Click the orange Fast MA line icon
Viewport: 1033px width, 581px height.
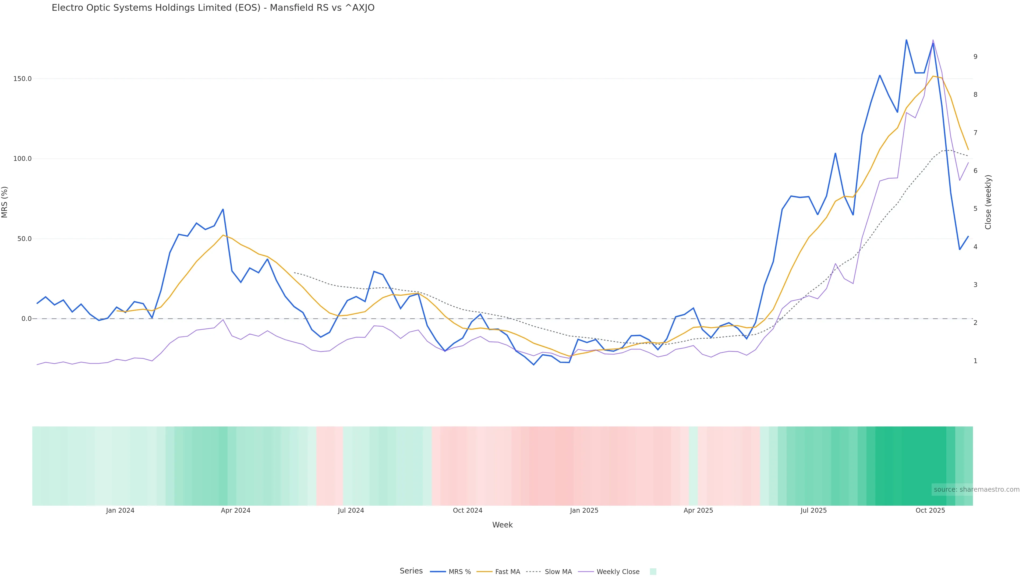(x=484, y=572)
